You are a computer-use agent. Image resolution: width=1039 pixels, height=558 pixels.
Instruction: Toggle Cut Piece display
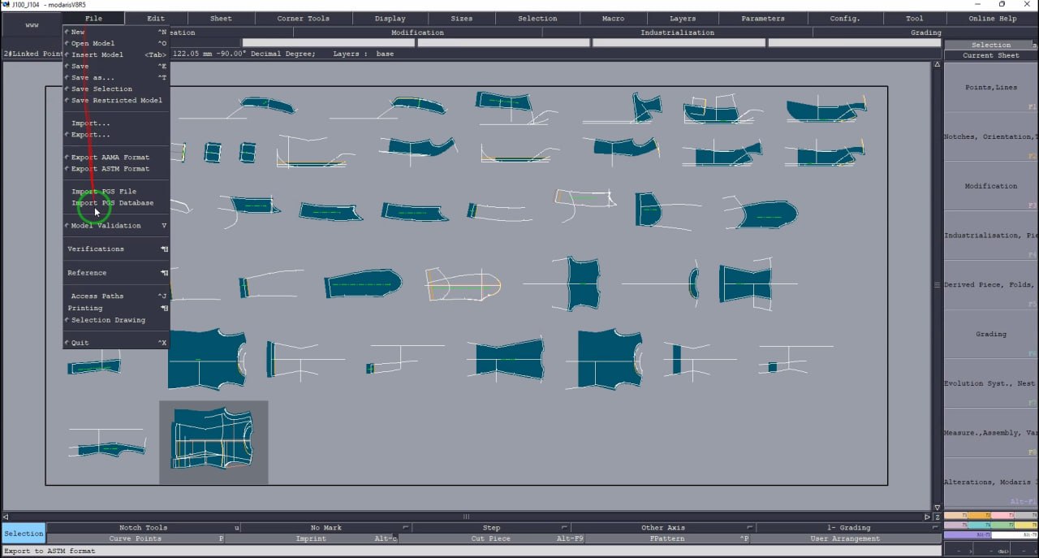click(491, 539)
